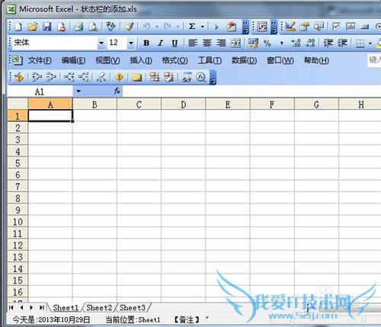Switch to the Sheet3 tab

[x=133, y=308]
